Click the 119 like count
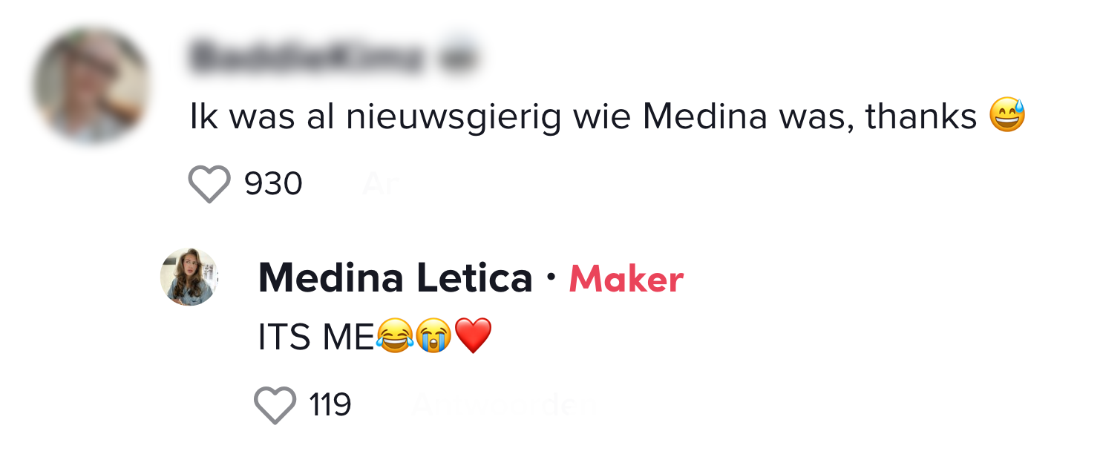Viewport: 1103px width, 454px height. click(330, 405)
